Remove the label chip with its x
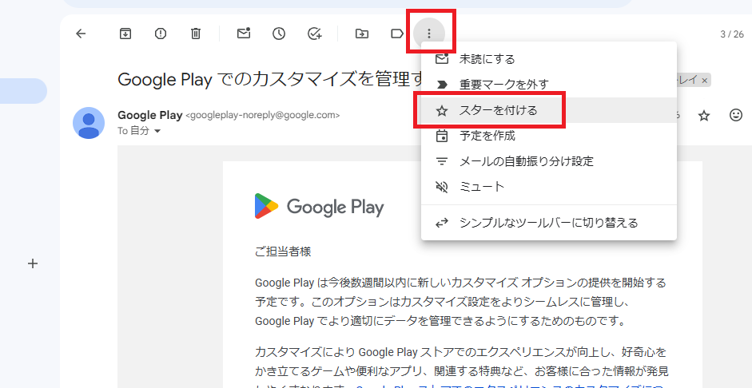 [705, 81]
